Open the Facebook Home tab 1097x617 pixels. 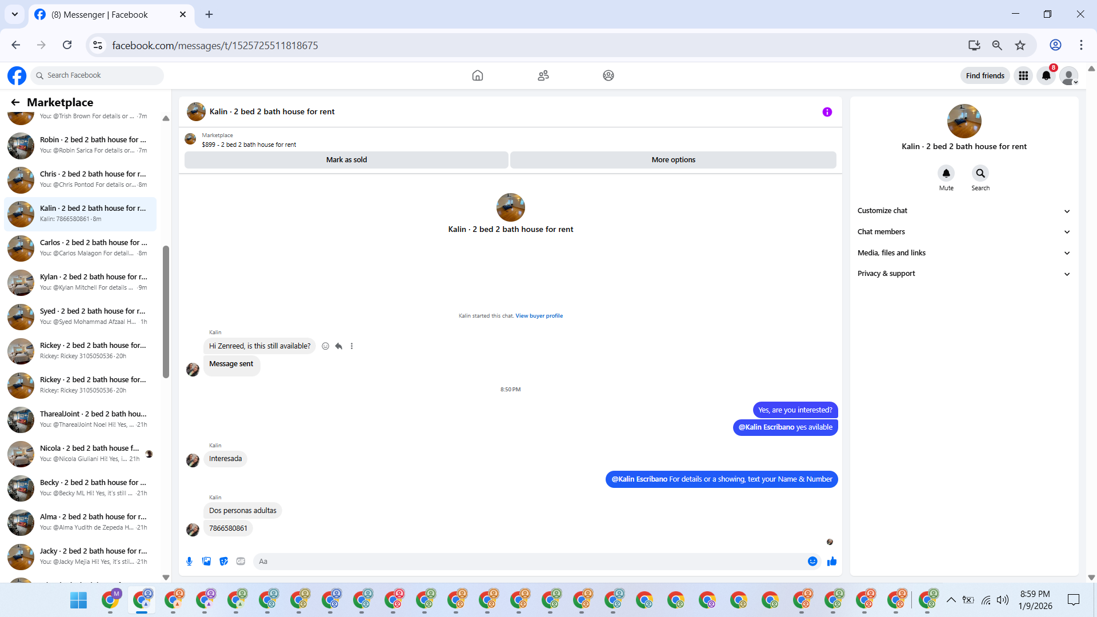(x=478, y=75)
